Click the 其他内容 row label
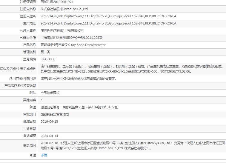 tap(29, 100)
